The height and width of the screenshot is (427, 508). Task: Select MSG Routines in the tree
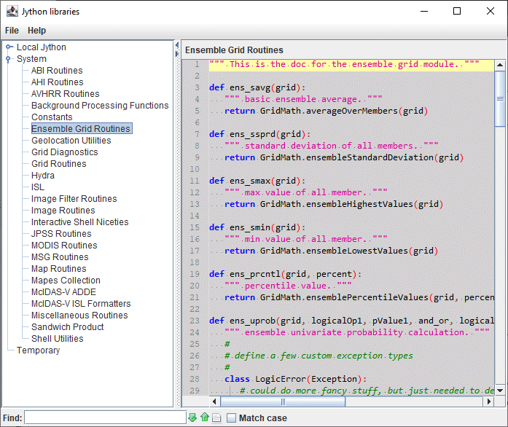click(x=60, y=257)
